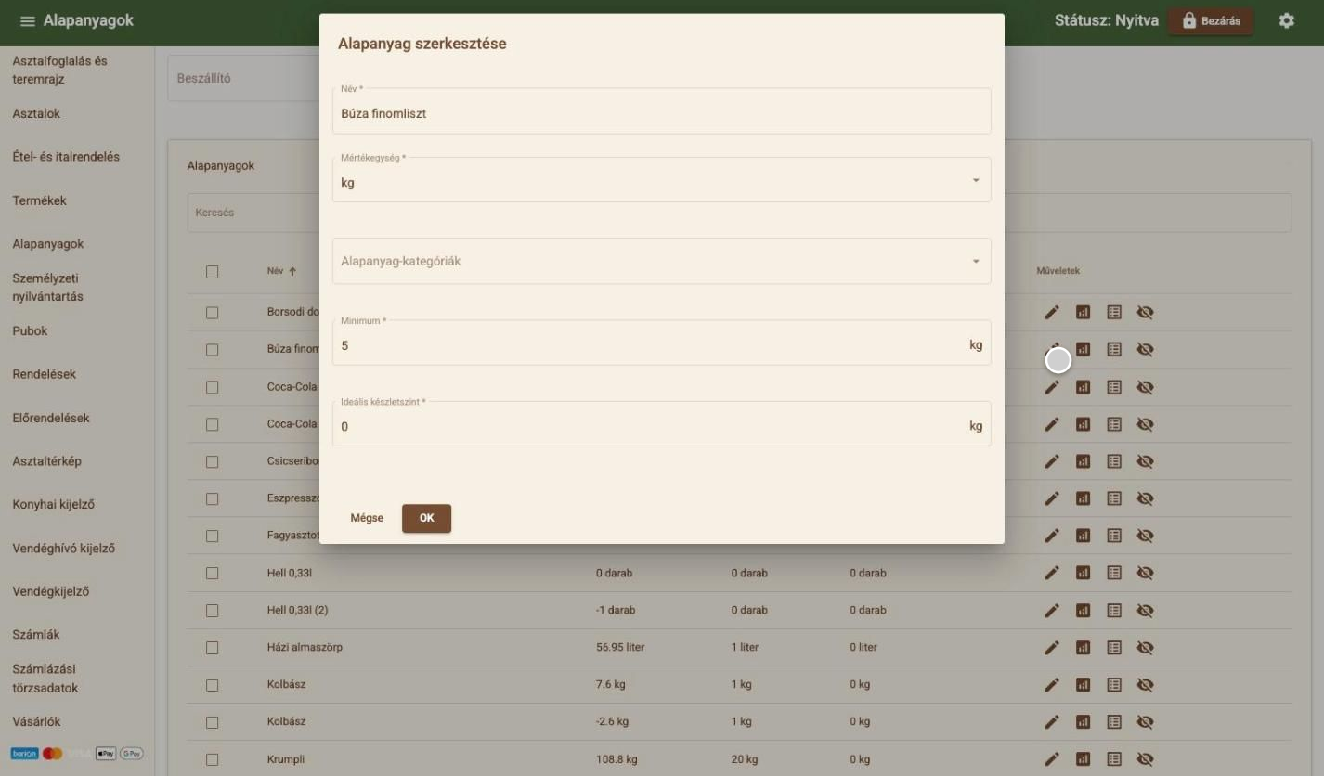Click the chart icon in the Borsodi row
Image resolution: width=1324 pixels, height=776 pixels.
point(1083,313)
